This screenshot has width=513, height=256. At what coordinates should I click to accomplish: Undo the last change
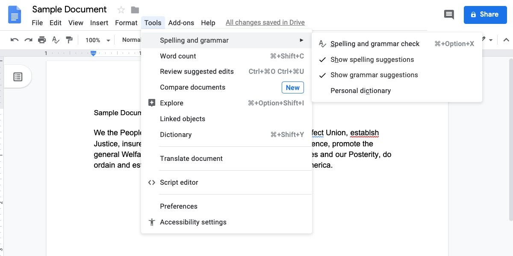(14, 39)
